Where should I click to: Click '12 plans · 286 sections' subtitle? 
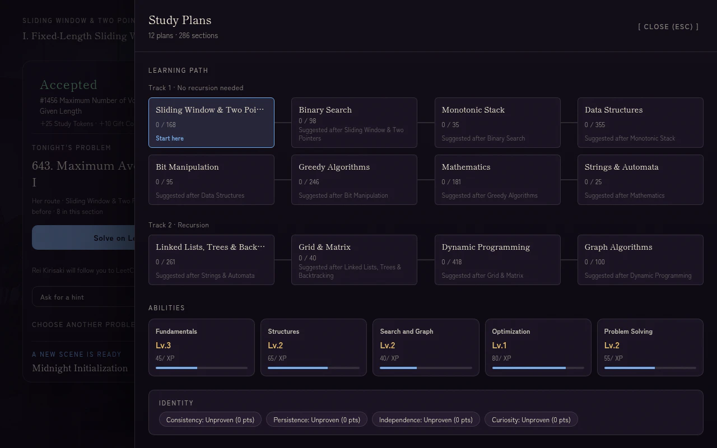[183, 35]
